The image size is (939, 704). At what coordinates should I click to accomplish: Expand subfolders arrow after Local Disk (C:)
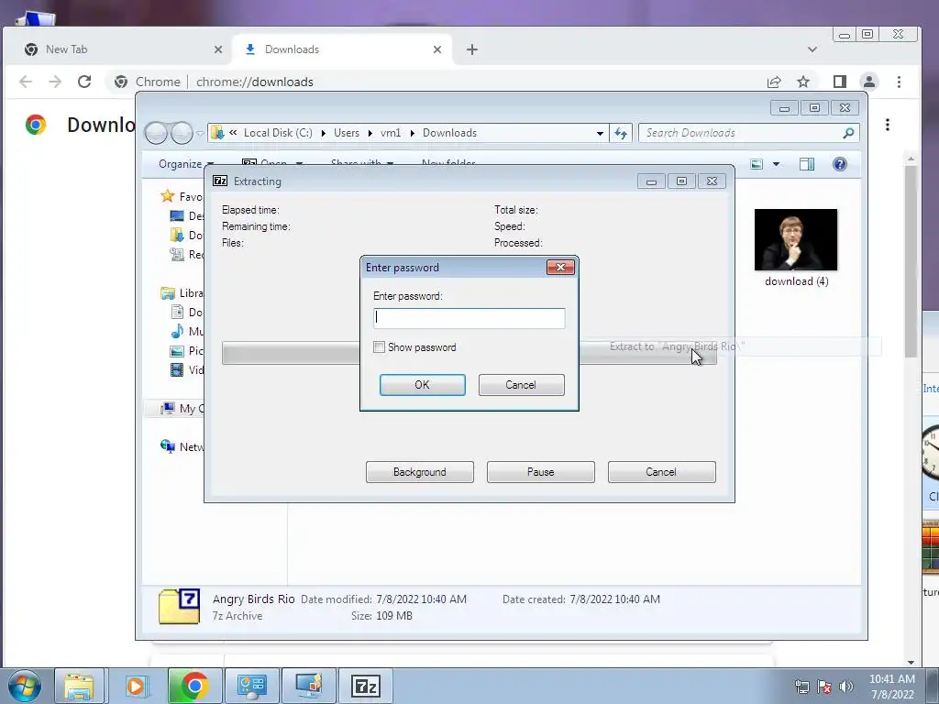(323, 133)
